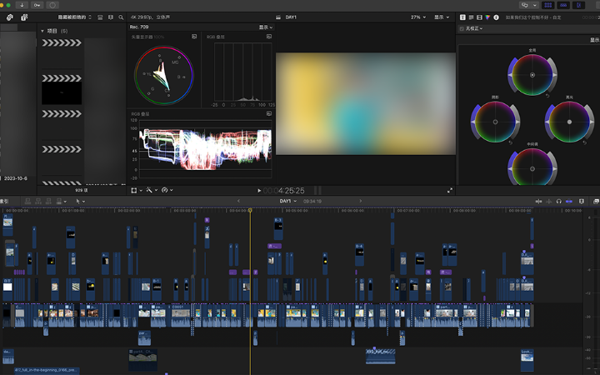The image size is (600, 375).
Task: Open the info inspector icon
Action: [497, 17]
